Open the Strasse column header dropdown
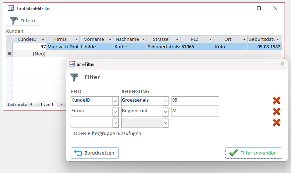The image size is (291, 173). click(x=177, y=39)
